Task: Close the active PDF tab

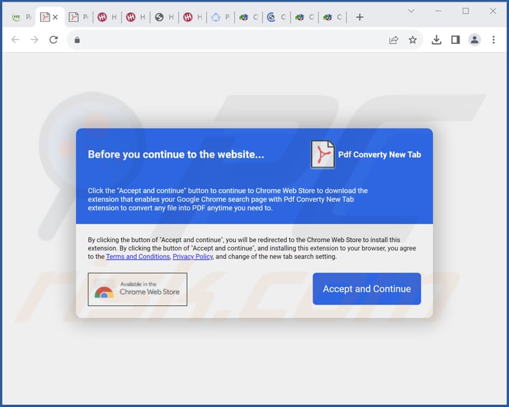Action: [55, 17]
